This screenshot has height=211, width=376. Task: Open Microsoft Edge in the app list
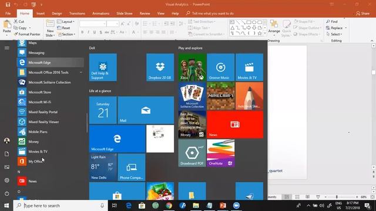tap(51, 63)
